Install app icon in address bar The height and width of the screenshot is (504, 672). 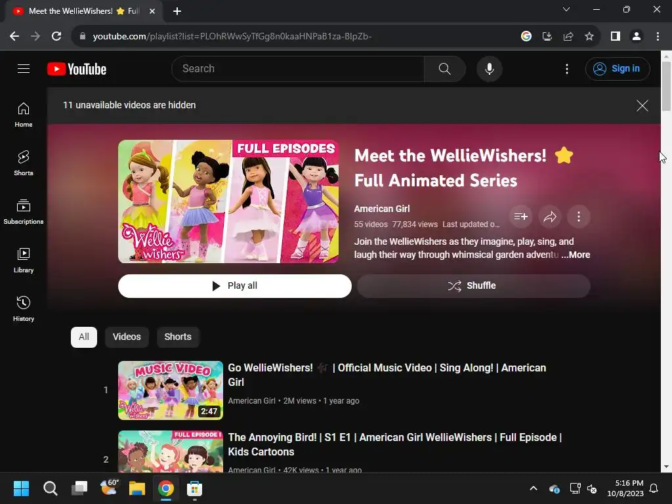tap(547, 37)
